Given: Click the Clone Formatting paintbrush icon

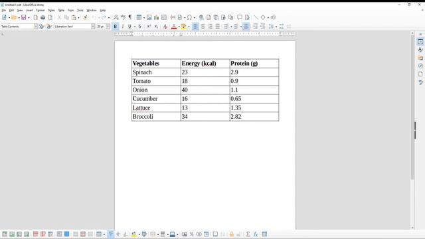Looking at the screenshot, I should pos(85,18).
